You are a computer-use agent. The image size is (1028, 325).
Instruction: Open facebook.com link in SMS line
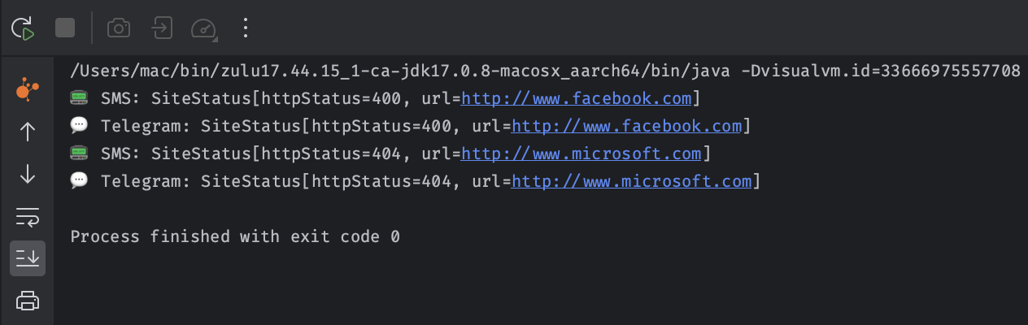click(x=577, y=99)
